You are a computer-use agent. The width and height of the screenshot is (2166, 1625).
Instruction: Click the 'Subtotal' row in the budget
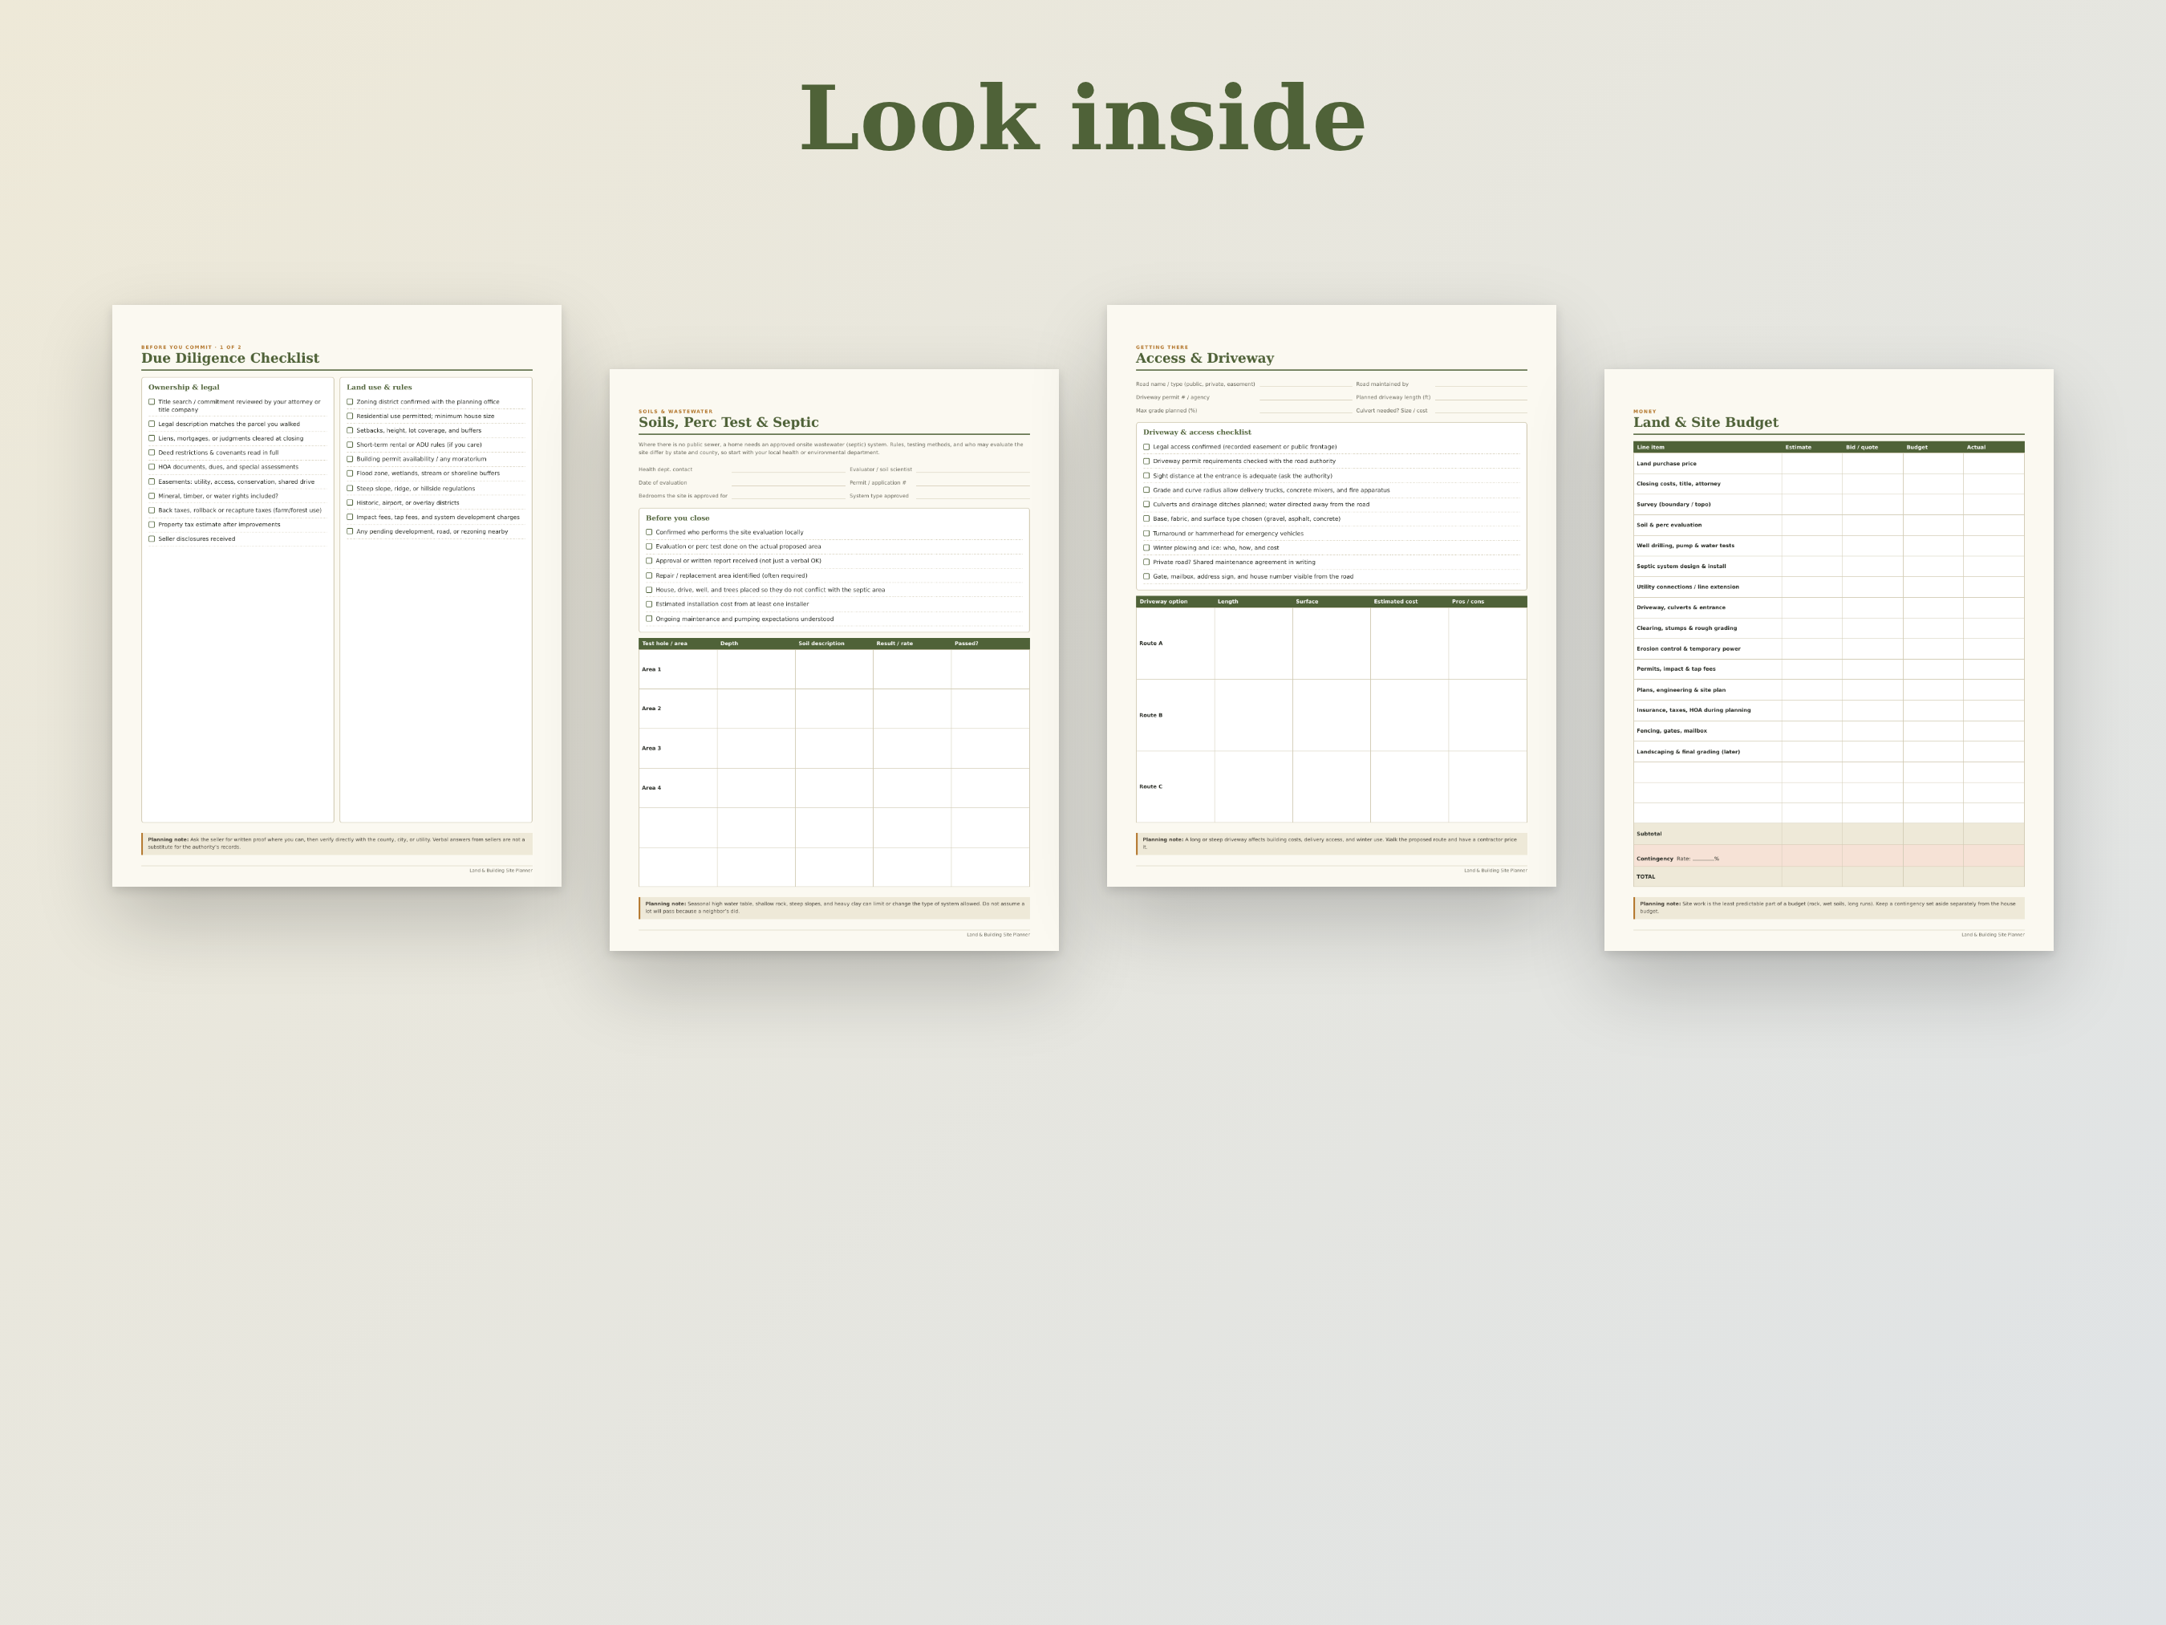coord(1828,835)
